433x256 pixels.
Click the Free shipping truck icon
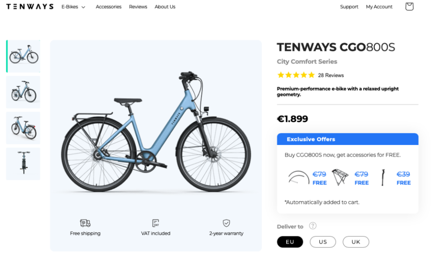(x=85, y=223)
